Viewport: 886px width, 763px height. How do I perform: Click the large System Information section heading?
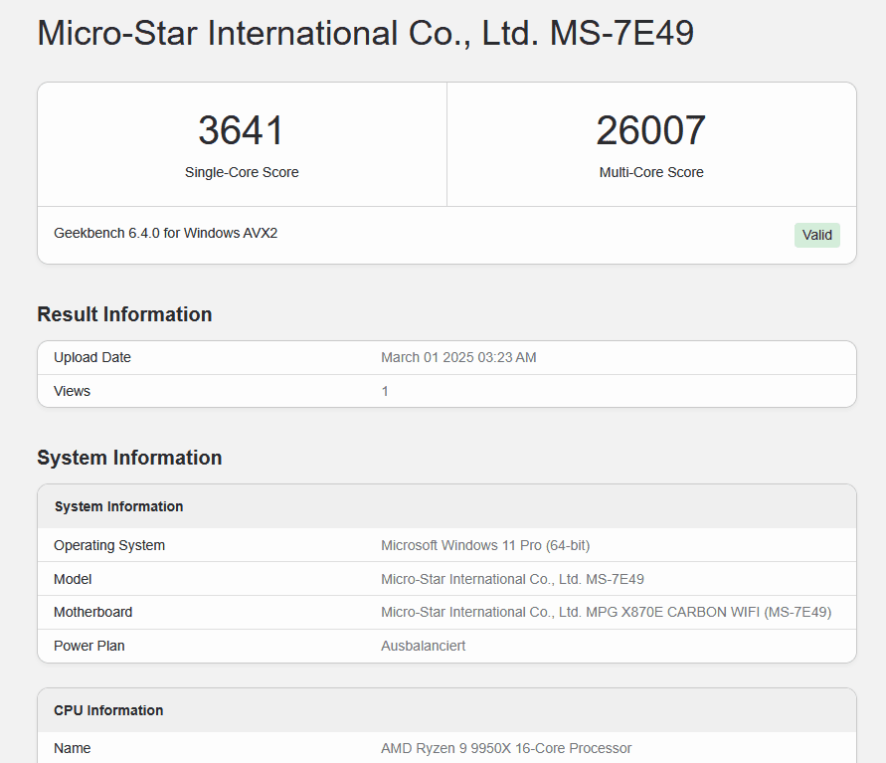tap(129, 458)
